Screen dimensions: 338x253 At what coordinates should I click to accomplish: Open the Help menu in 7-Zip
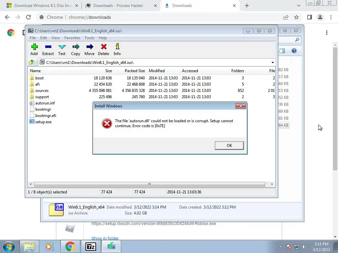[103, 38]
